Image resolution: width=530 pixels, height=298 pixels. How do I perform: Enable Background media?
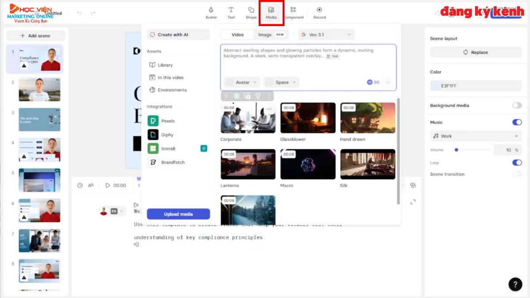517,105
